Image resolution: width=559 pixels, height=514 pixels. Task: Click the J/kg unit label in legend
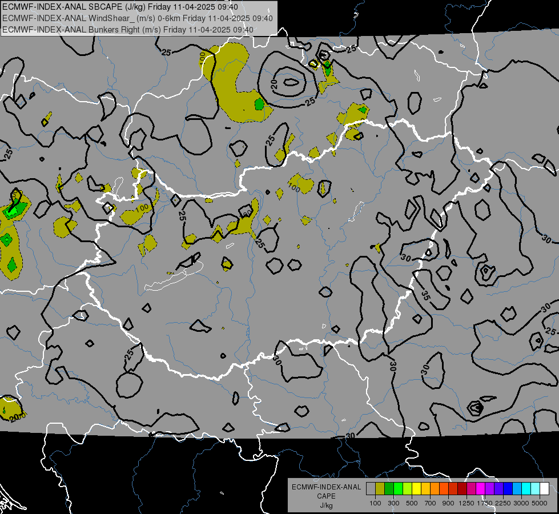click(x=326, y=505)
